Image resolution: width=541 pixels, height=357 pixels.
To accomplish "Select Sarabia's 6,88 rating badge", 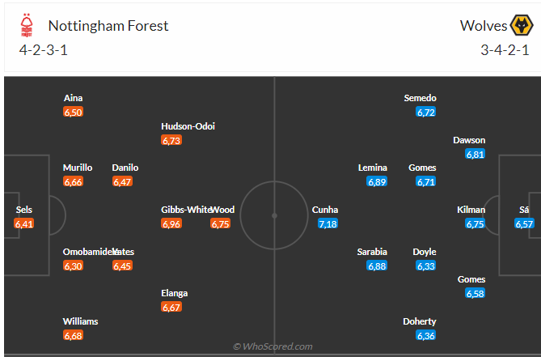I will click(377, 266).
